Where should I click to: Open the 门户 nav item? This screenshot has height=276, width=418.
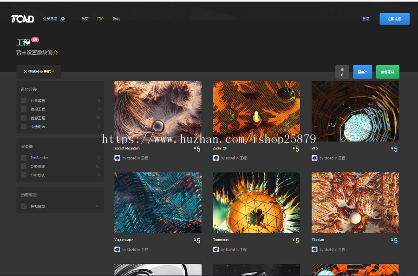click(100, 19)
